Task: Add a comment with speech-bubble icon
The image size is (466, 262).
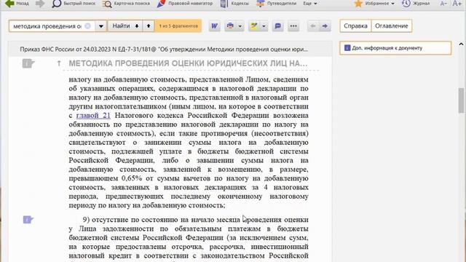Action: (277, 26)
